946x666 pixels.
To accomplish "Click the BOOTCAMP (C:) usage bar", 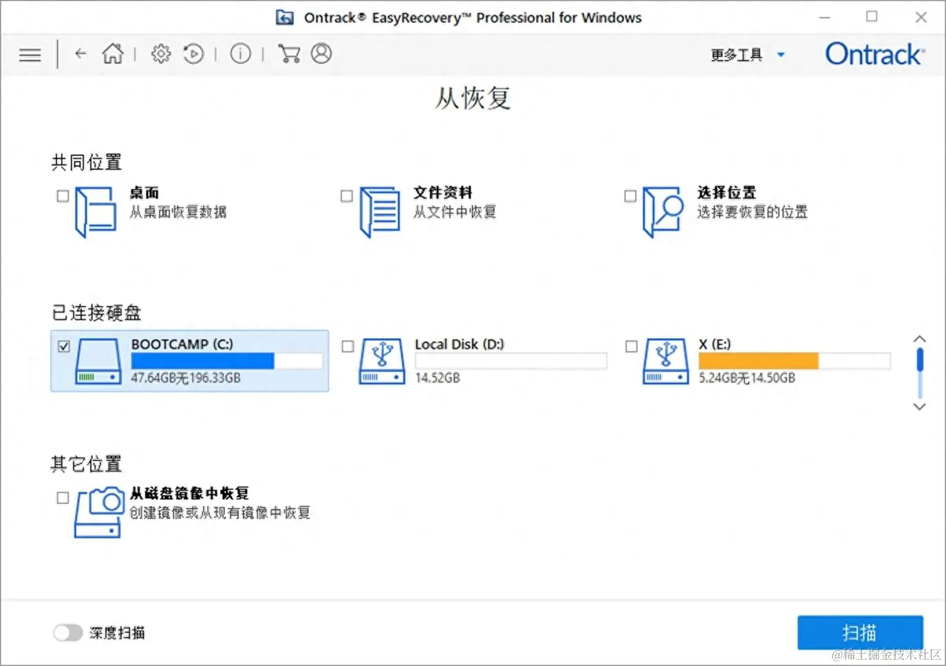I will 227,361.
